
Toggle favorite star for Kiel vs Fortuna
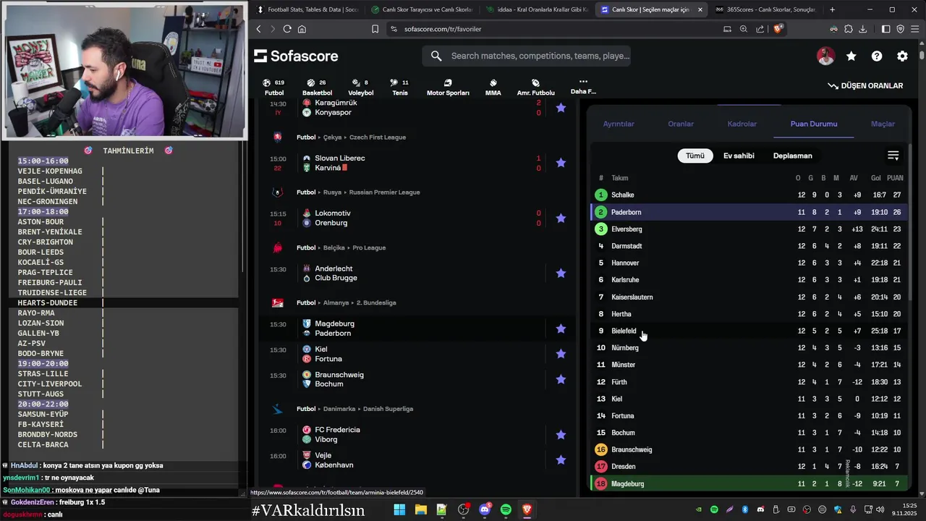[561, 354]
